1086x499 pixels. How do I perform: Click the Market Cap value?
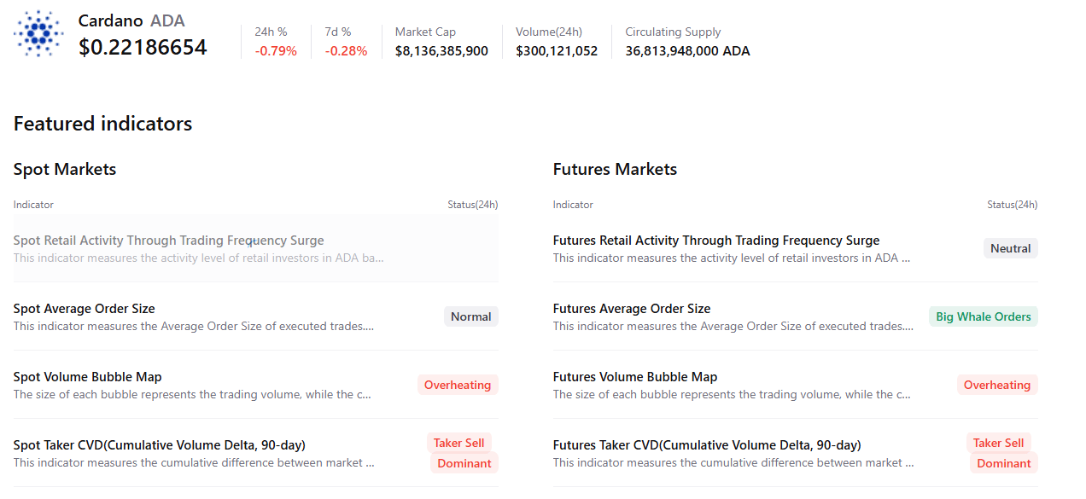click(441, 51)
